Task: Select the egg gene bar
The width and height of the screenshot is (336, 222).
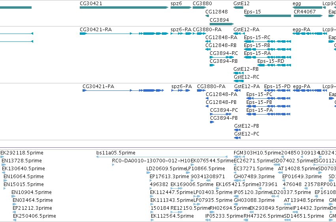Action: 307,8
